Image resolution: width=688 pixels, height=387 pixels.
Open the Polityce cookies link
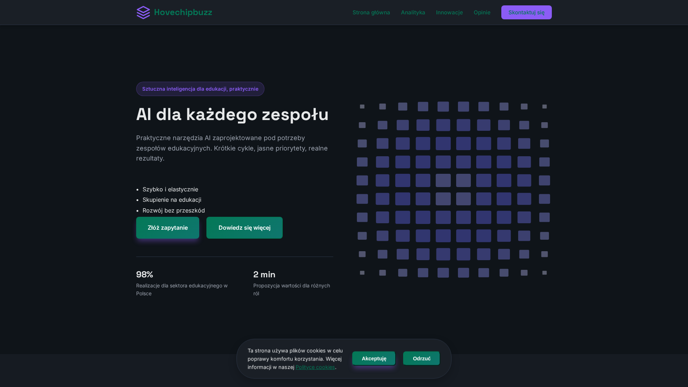pyautogui.click(x=315, y=367)
